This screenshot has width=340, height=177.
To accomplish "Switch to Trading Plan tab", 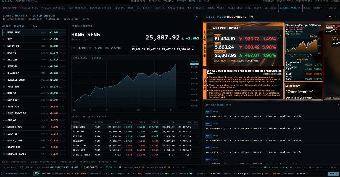I will (x=29, y=8).
